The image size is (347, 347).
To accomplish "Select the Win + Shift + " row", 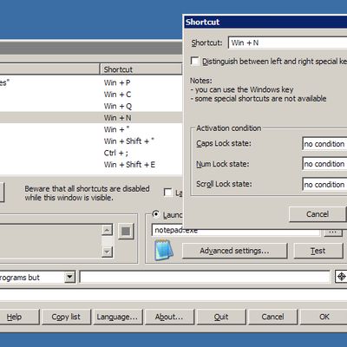I will click(91, 141).
